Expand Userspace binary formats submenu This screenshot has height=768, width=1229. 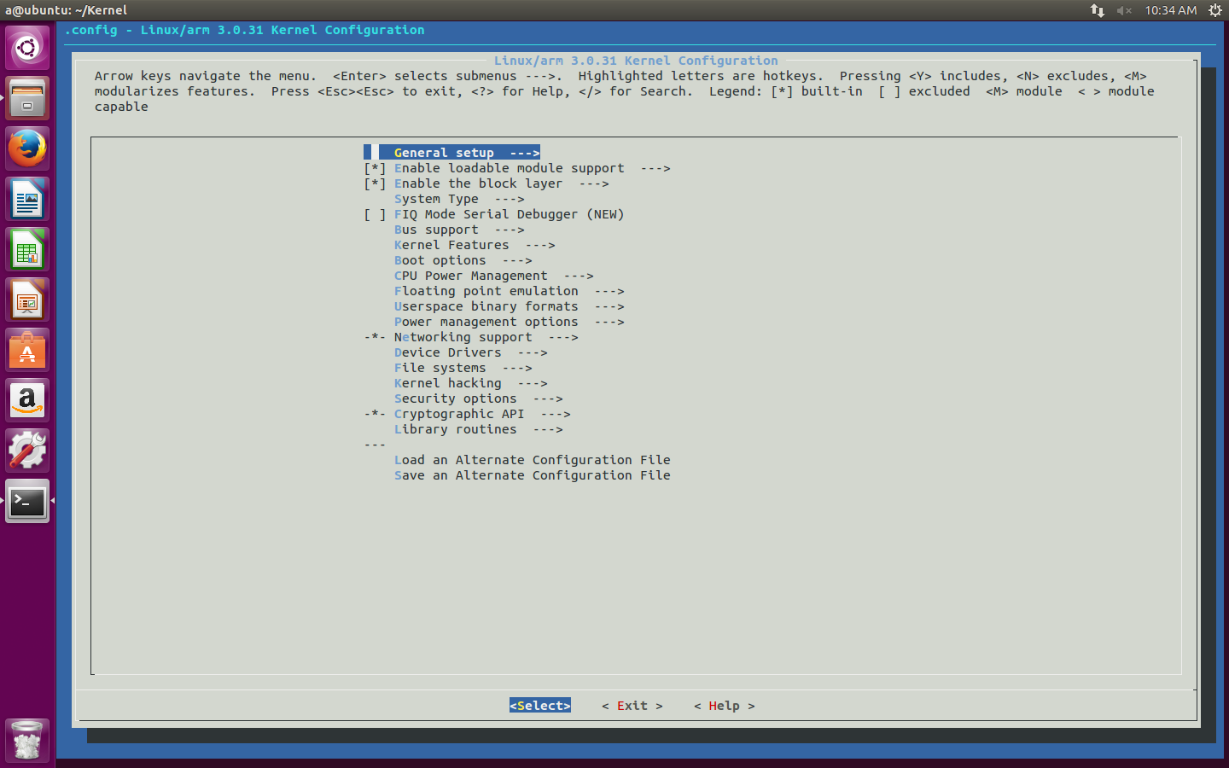[x=509, y=306]
